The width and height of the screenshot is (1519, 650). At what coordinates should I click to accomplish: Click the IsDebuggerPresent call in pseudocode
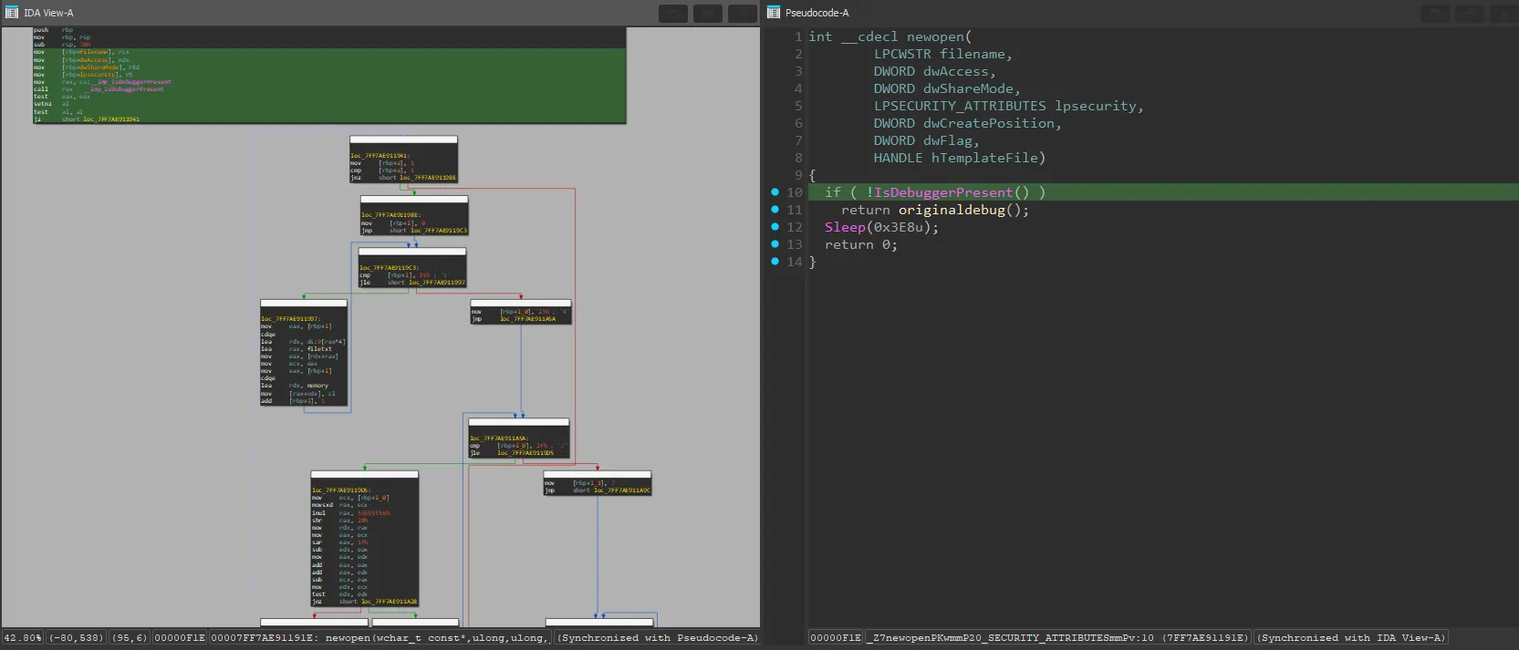pos(943,192)
